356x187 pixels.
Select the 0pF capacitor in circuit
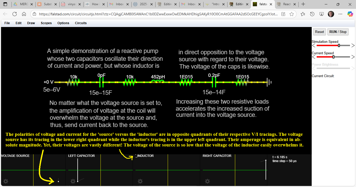coord(101,83)
